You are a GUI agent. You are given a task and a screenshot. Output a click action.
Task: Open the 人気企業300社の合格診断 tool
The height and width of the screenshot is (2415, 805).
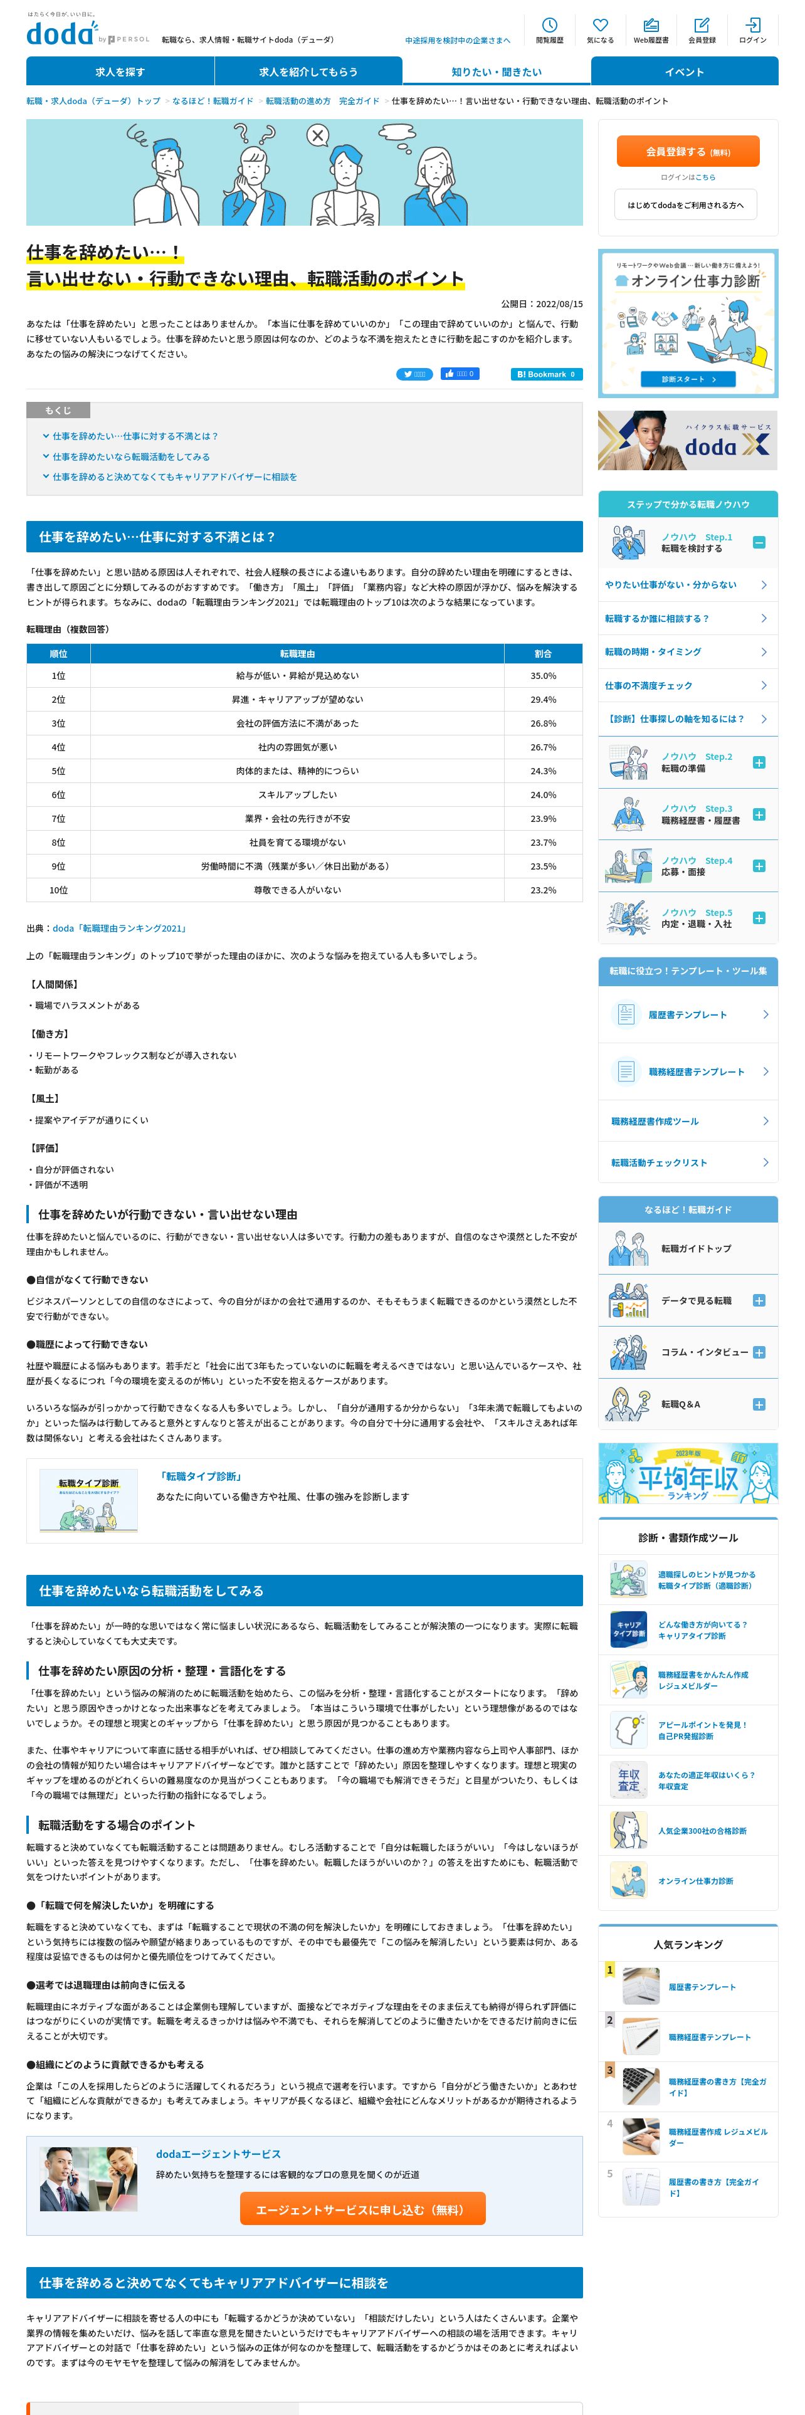[x=688, y=1831]
